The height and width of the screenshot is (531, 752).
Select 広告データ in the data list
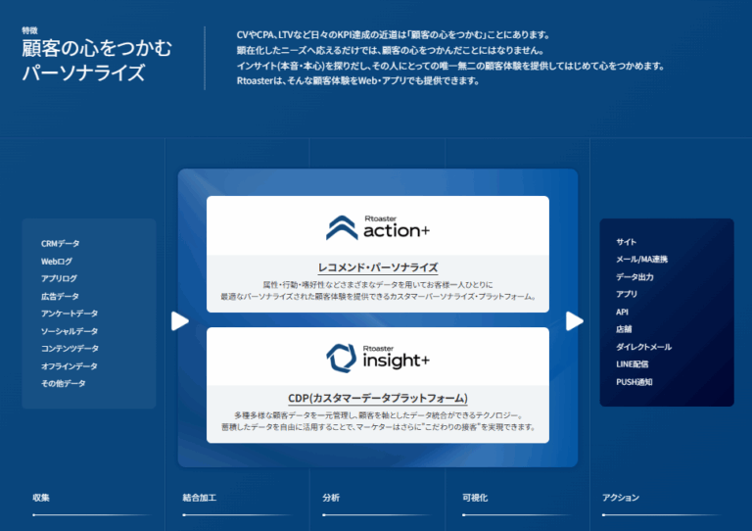[x=60, y=297]
